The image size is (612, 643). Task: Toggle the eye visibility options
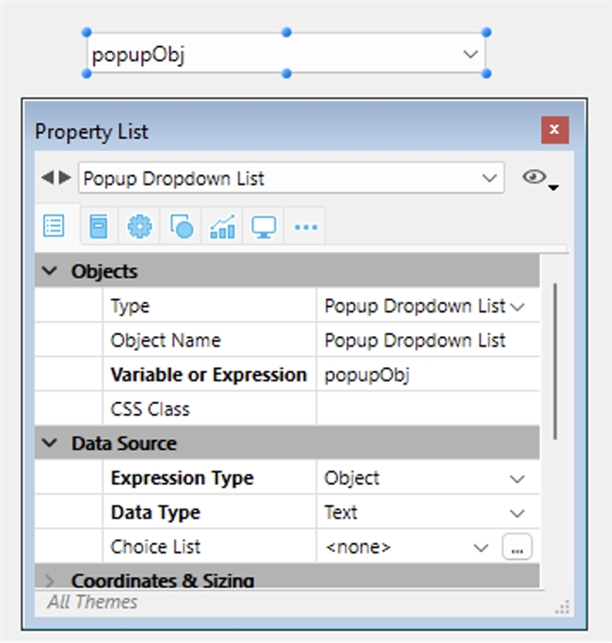pyautogui.click(x=537, y=178)
